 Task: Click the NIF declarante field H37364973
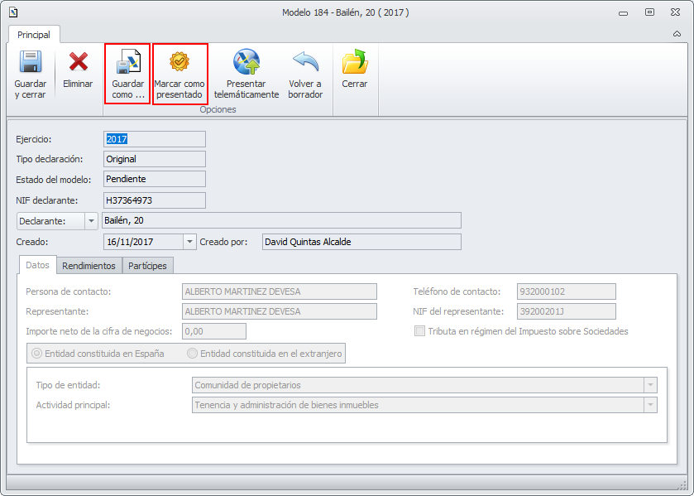pos(155,200)
